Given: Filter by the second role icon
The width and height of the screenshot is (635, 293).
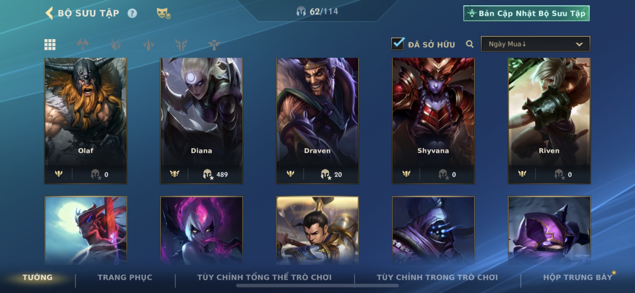Looking at the screenshot, I should pyautogui.click(x=116, y=44).
